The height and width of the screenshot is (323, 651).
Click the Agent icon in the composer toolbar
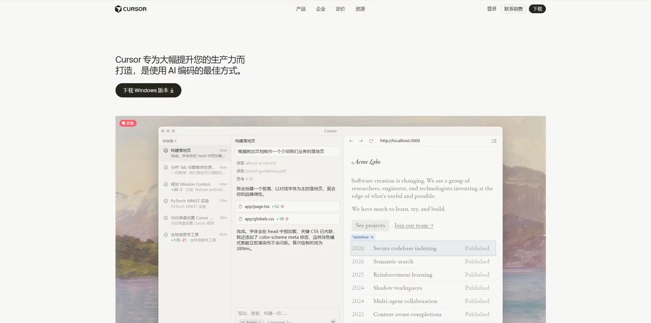coord(243,322)
